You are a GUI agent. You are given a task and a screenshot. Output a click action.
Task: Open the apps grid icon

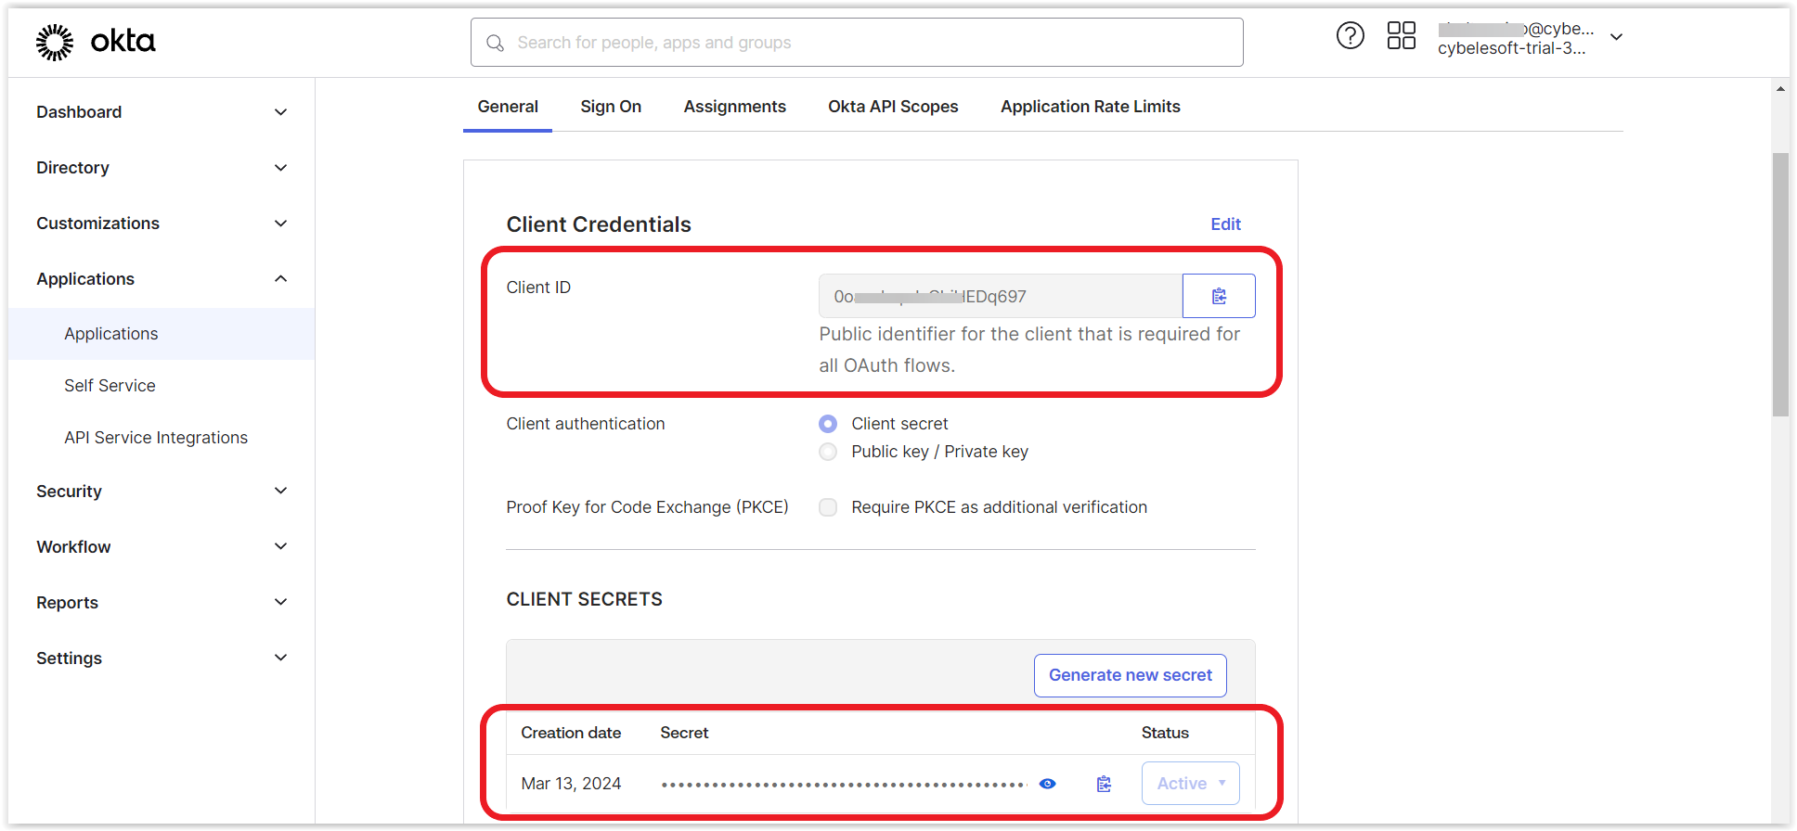point(1401,36)
